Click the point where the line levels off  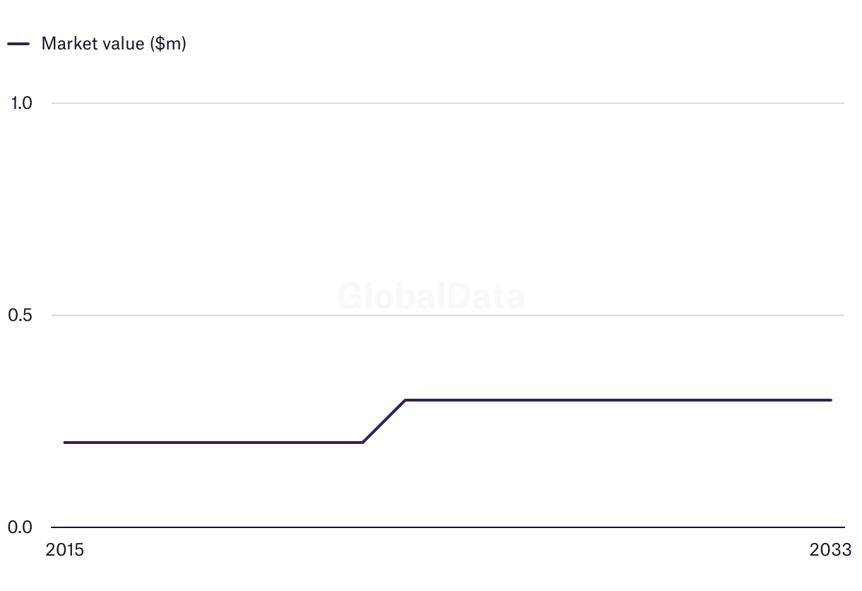(405, 400)
